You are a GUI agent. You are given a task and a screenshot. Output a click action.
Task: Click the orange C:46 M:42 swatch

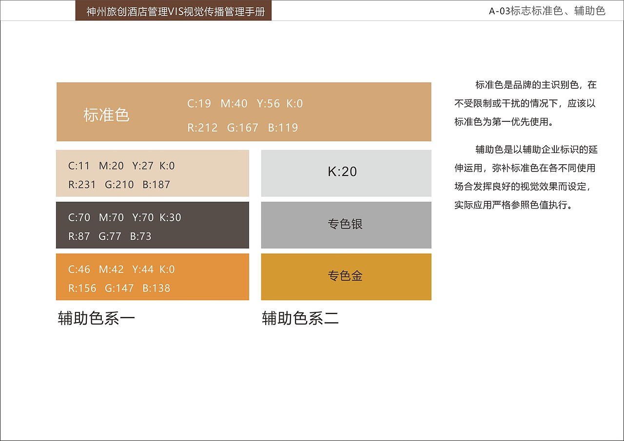[153, 277]
